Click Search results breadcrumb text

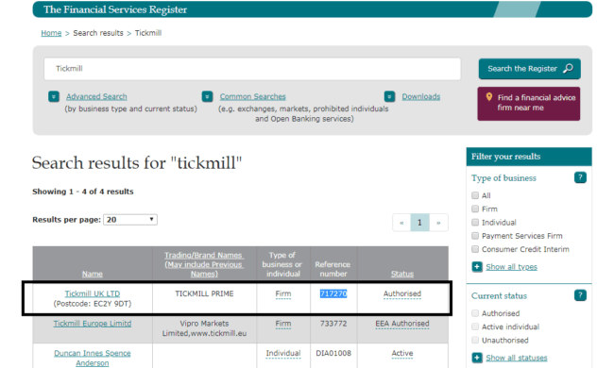(x=98, y=33)
